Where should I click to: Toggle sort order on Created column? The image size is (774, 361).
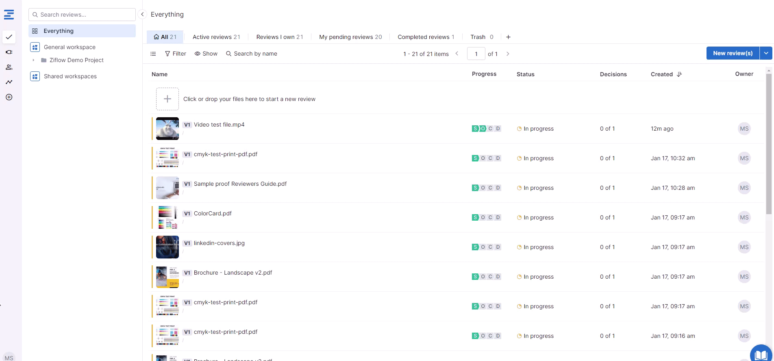679,74
